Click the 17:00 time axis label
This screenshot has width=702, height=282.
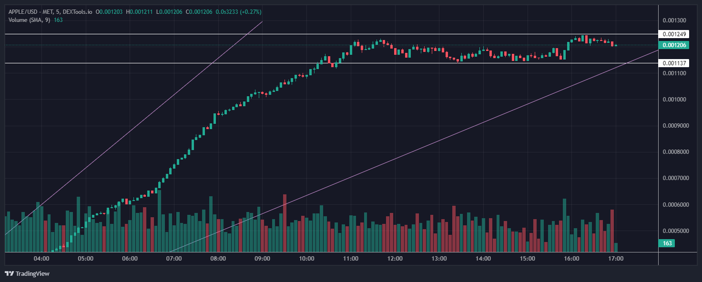(x=616, y=259)
